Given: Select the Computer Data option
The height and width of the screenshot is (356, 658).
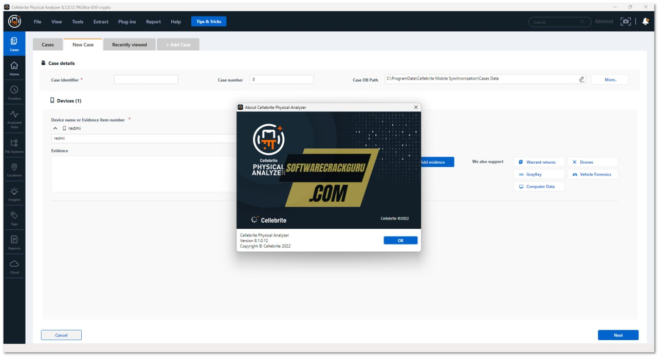Looking at the screenshot, I should tap(539, 187).
